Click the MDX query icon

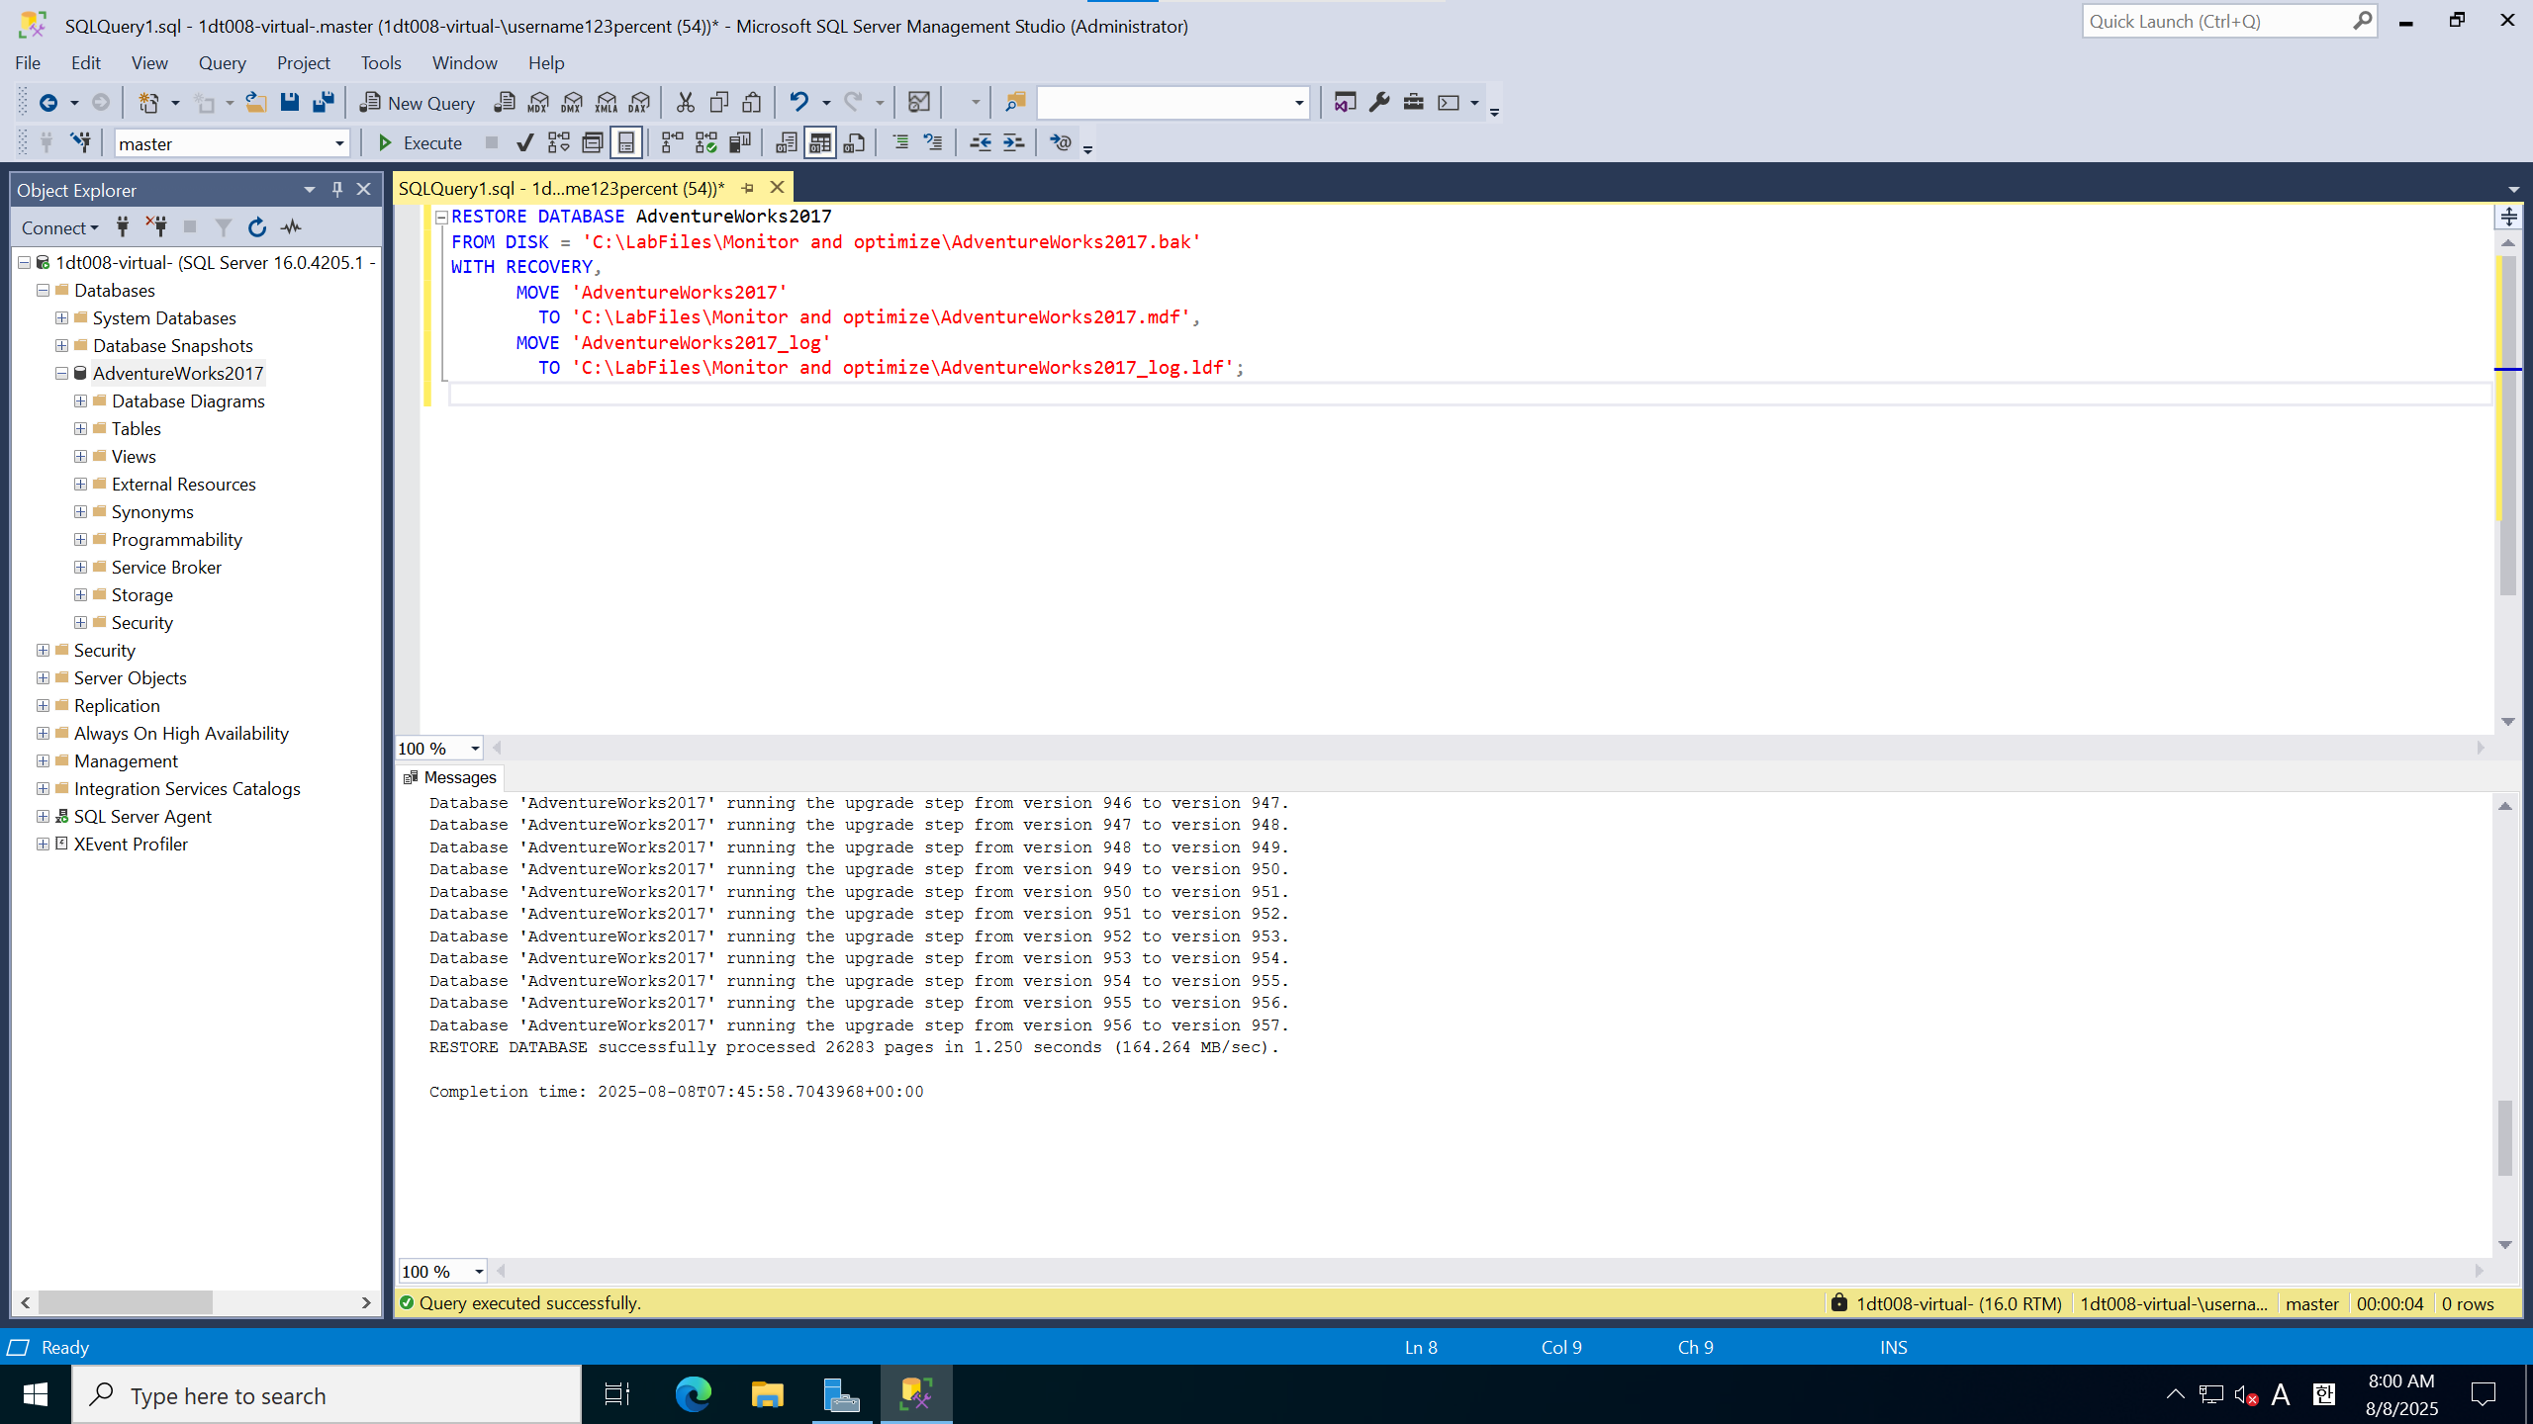pyautogui.click(x=538, y=102)
